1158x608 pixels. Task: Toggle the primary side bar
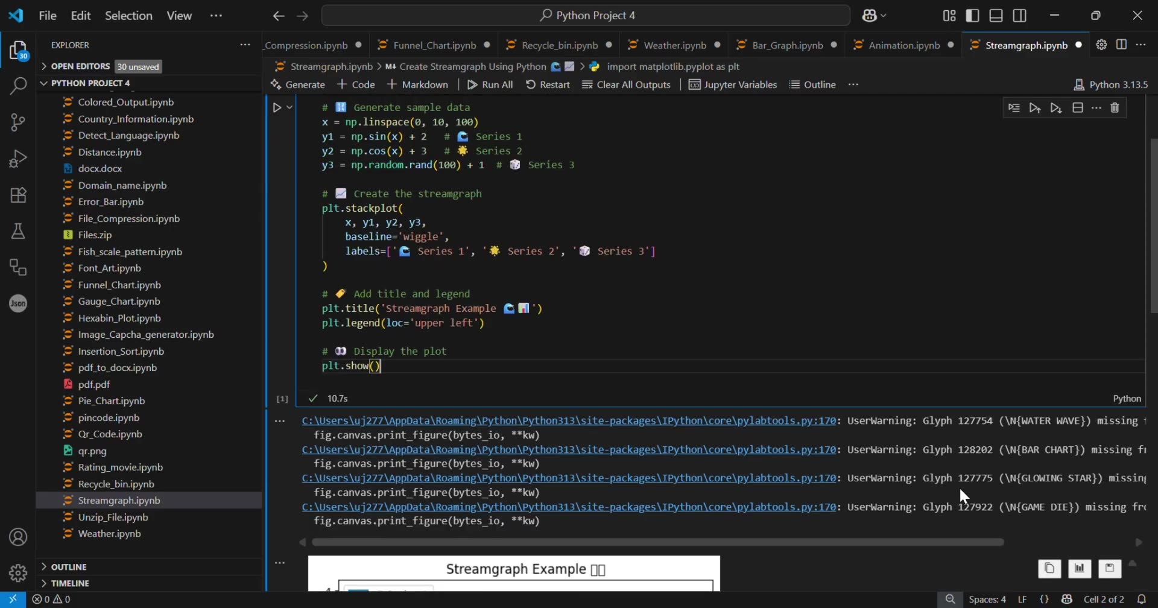(x=973, y=16)
